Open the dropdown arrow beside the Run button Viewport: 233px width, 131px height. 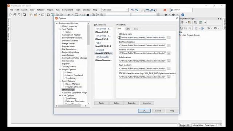pyautogui.click(x=72, y=15)
